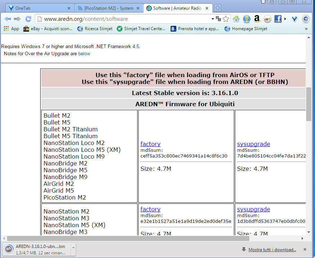Viewport: 315px width, 258px height.
Task: Click Mostra tutti i download link
Action: pos(272,250)
